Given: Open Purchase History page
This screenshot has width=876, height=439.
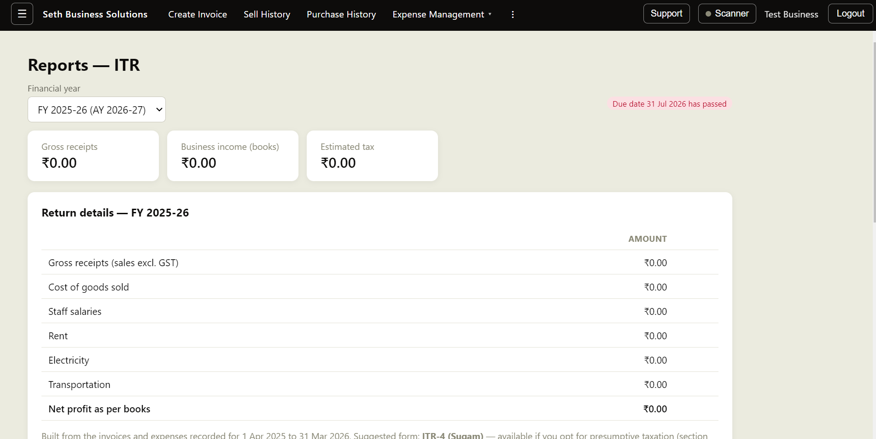Looking at the screenshot, I should point(341,14).
